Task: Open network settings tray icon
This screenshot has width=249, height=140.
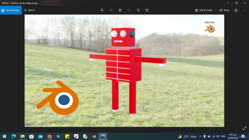Action: tap(214, 136)
